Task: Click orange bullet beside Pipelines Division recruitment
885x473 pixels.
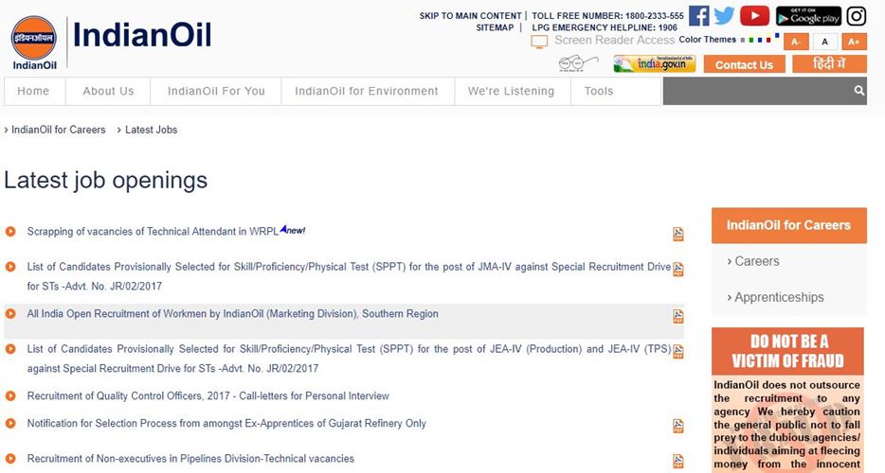Action: (10, 459)
